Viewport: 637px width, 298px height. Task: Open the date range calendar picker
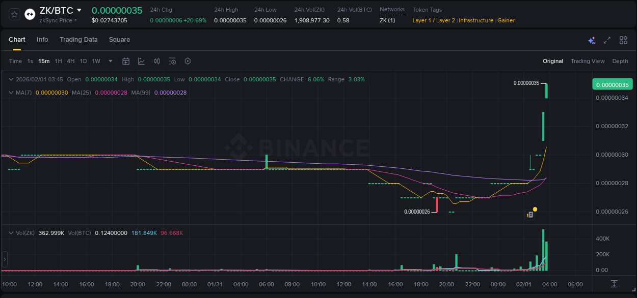tap(126, 61)
